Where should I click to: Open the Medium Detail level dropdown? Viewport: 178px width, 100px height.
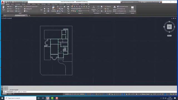tap(146, 94)
